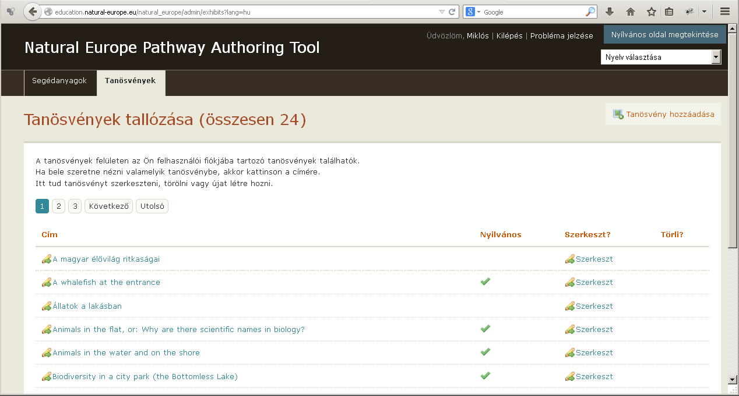Click the public checkmark for Biodiversity in a city park
This screenshot has width=739, height=396.
[x=485, y=376]
